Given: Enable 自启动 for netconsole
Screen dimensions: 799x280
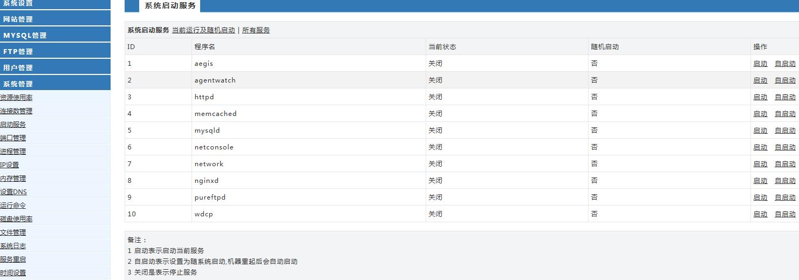Looking at the screenshot, I should (x=785, y=147).
